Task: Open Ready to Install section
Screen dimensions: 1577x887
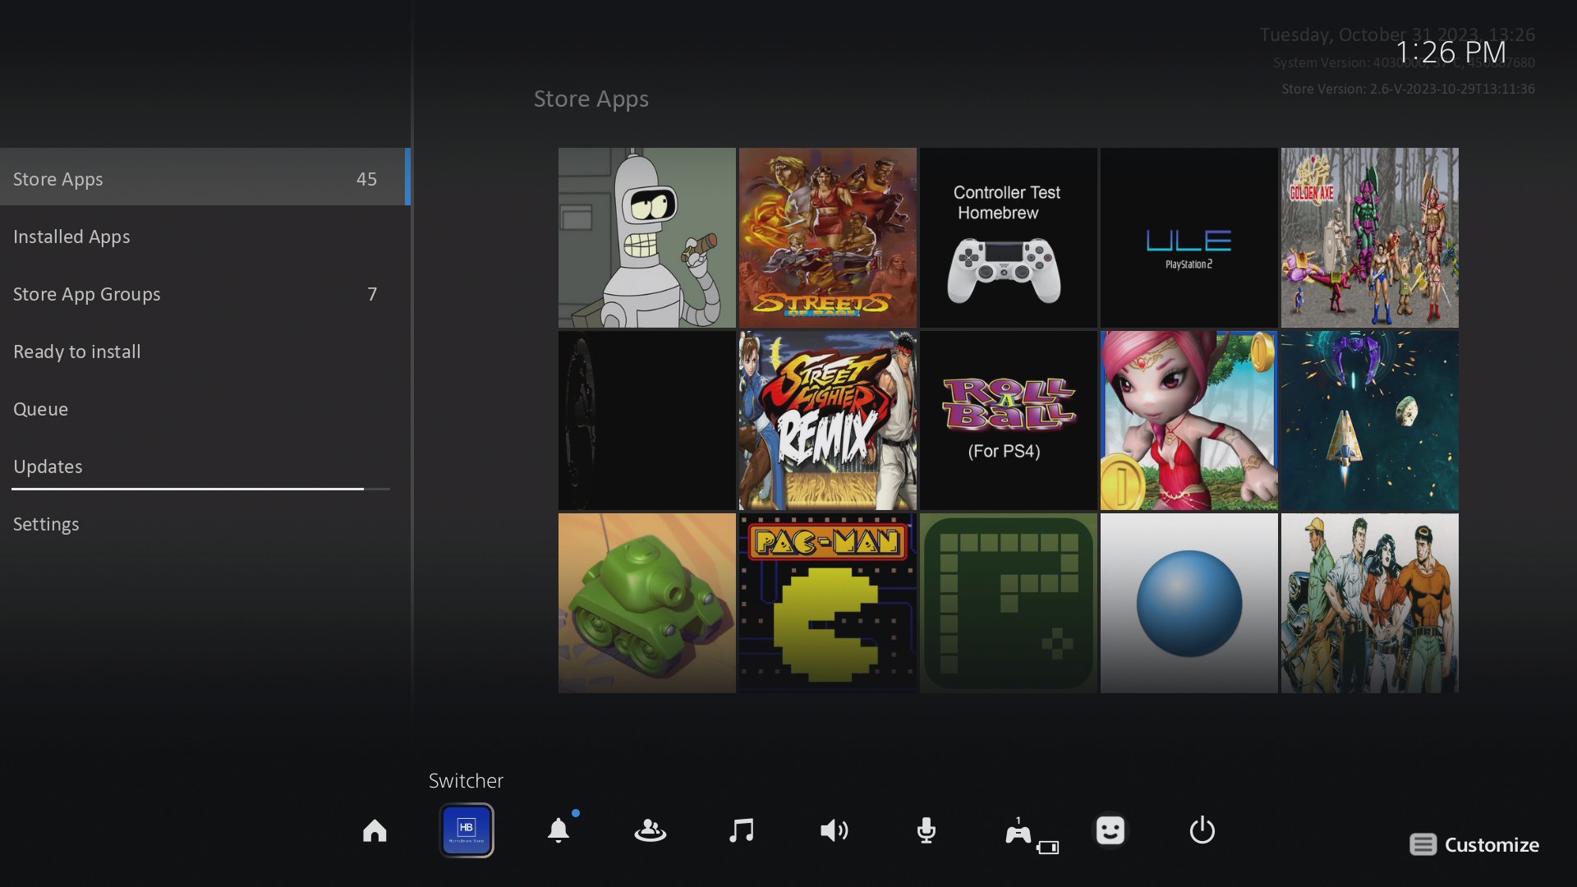Action: click(x=77, y=351)
